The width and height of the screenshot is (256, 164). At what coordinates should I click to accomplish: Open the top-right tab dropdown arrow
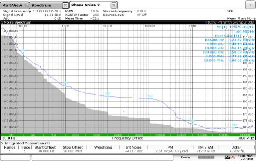250,5
